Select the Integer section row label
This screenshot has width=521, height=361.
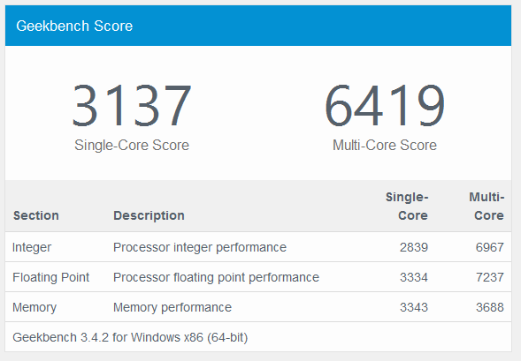point(32,247)
